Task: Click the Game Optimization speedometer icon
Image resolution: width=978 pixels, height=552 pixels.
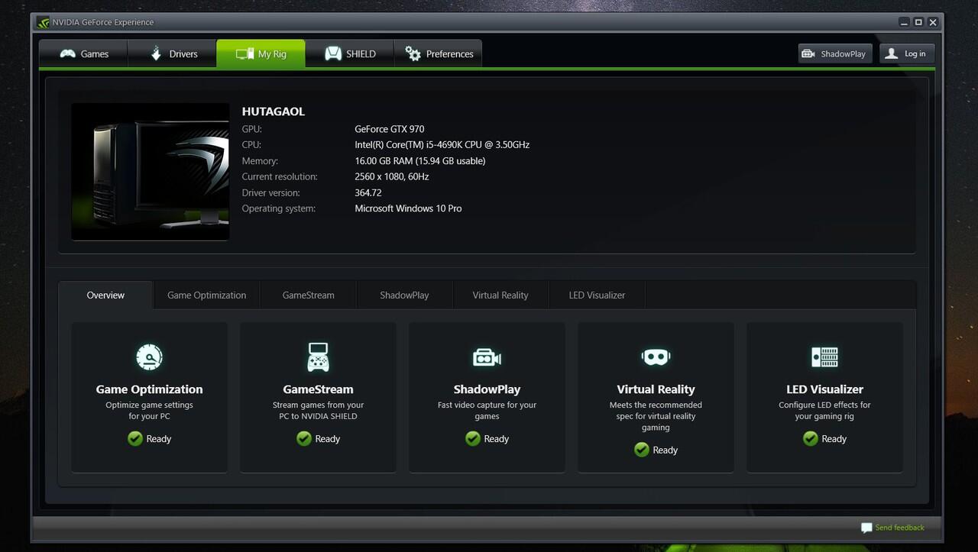Action: coord(149,357)
